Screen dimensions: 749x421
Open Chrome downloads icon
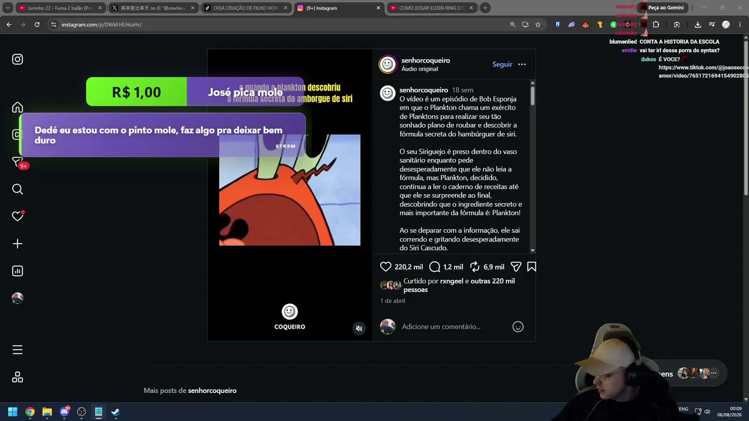tap(698, 25)
